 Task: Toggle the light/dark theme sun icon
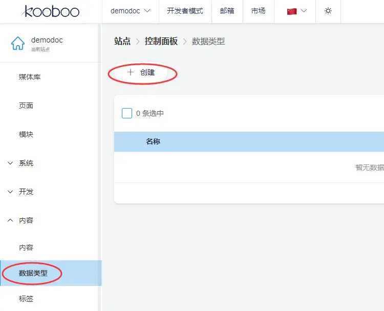pos(328,11)
